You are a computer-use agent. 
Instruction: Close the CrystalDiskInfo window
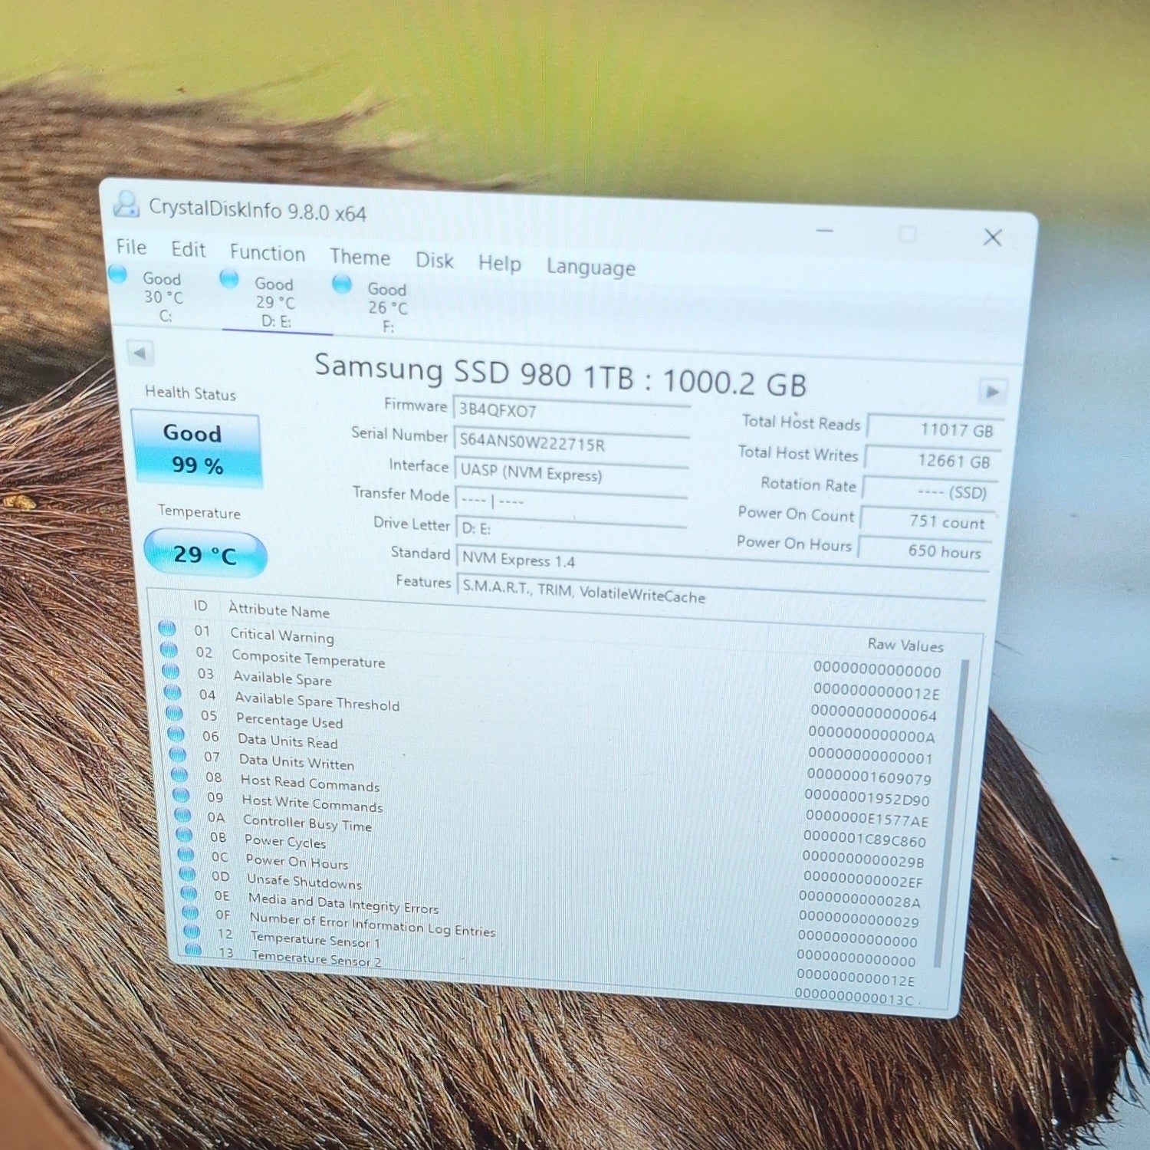992,238
